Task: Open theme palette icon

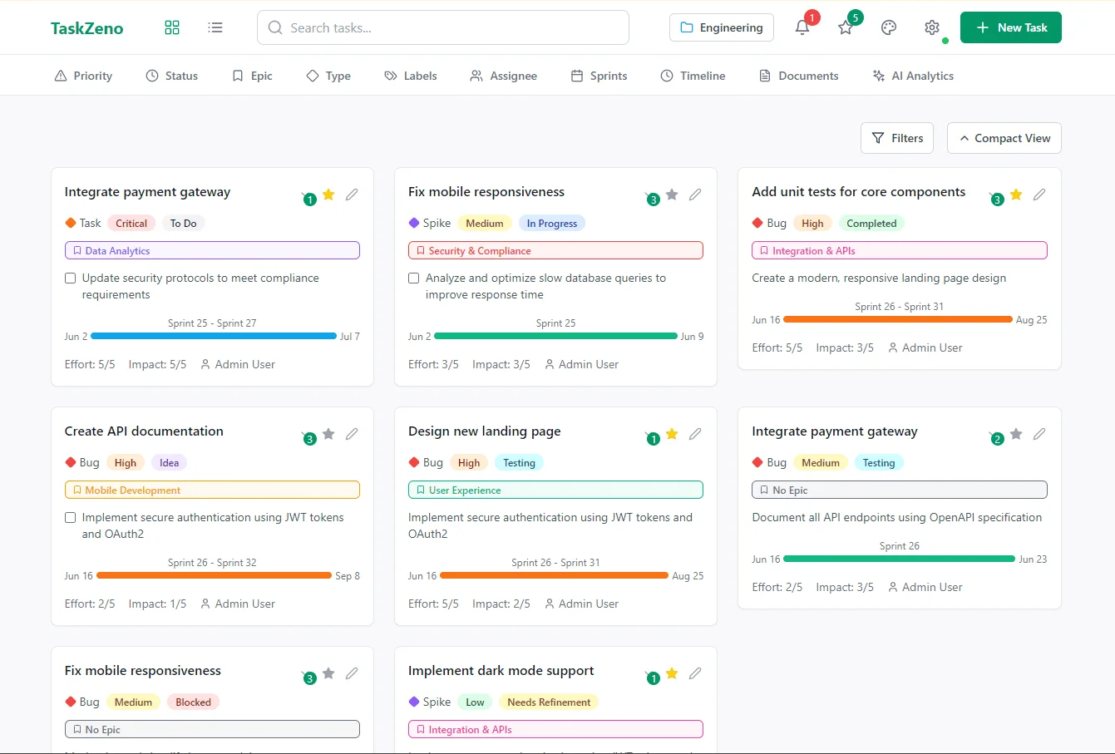Action: 889,27
